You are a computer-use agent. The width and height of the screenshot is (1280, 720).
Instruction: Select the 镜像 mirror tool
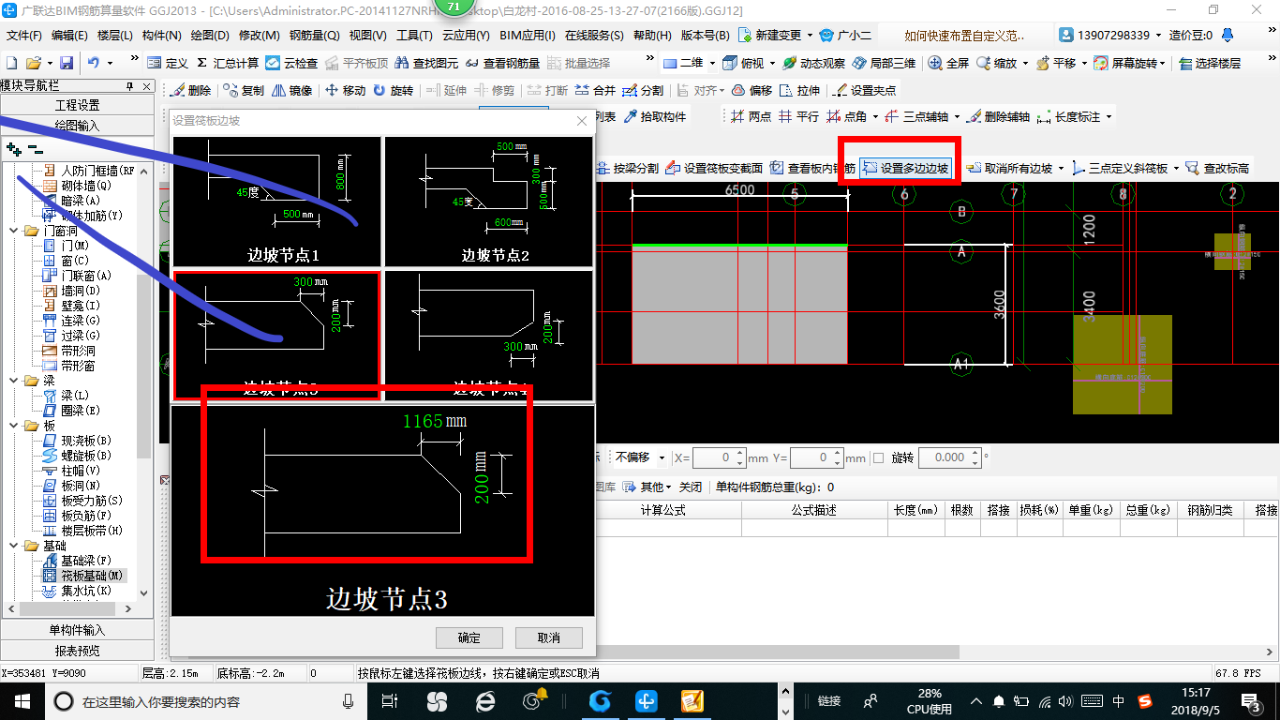[292, 91]
